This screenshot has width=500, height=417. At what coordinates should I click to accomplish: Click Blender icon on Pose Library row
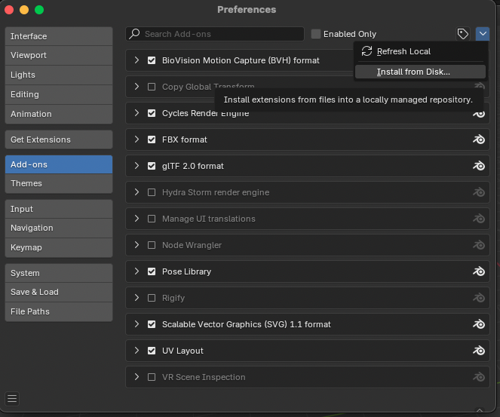pyautogui.click(x=478, y=271)
